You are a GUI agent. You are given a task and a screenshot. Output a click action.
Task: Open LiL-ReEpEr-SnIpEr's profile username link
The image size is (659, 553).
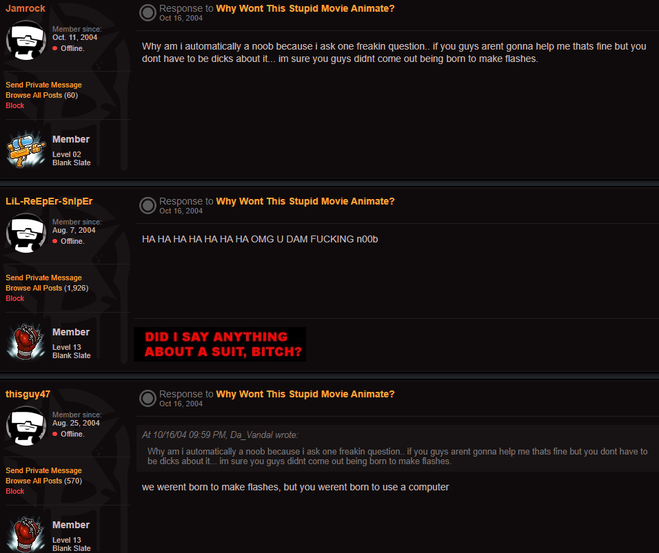(49, 201)
